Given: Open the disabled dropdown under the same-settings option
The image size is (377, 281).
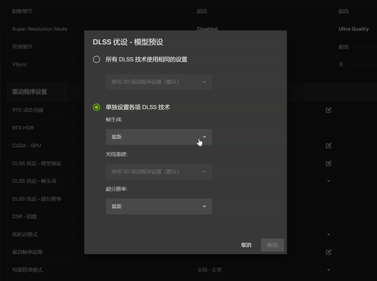Looking at the screenshot, I should (x=159, y=82).
